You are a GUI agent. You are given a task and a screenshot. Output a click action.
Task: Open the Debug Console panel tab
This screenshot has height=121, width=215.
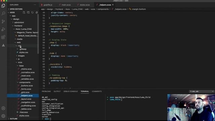tap(71, 91)
